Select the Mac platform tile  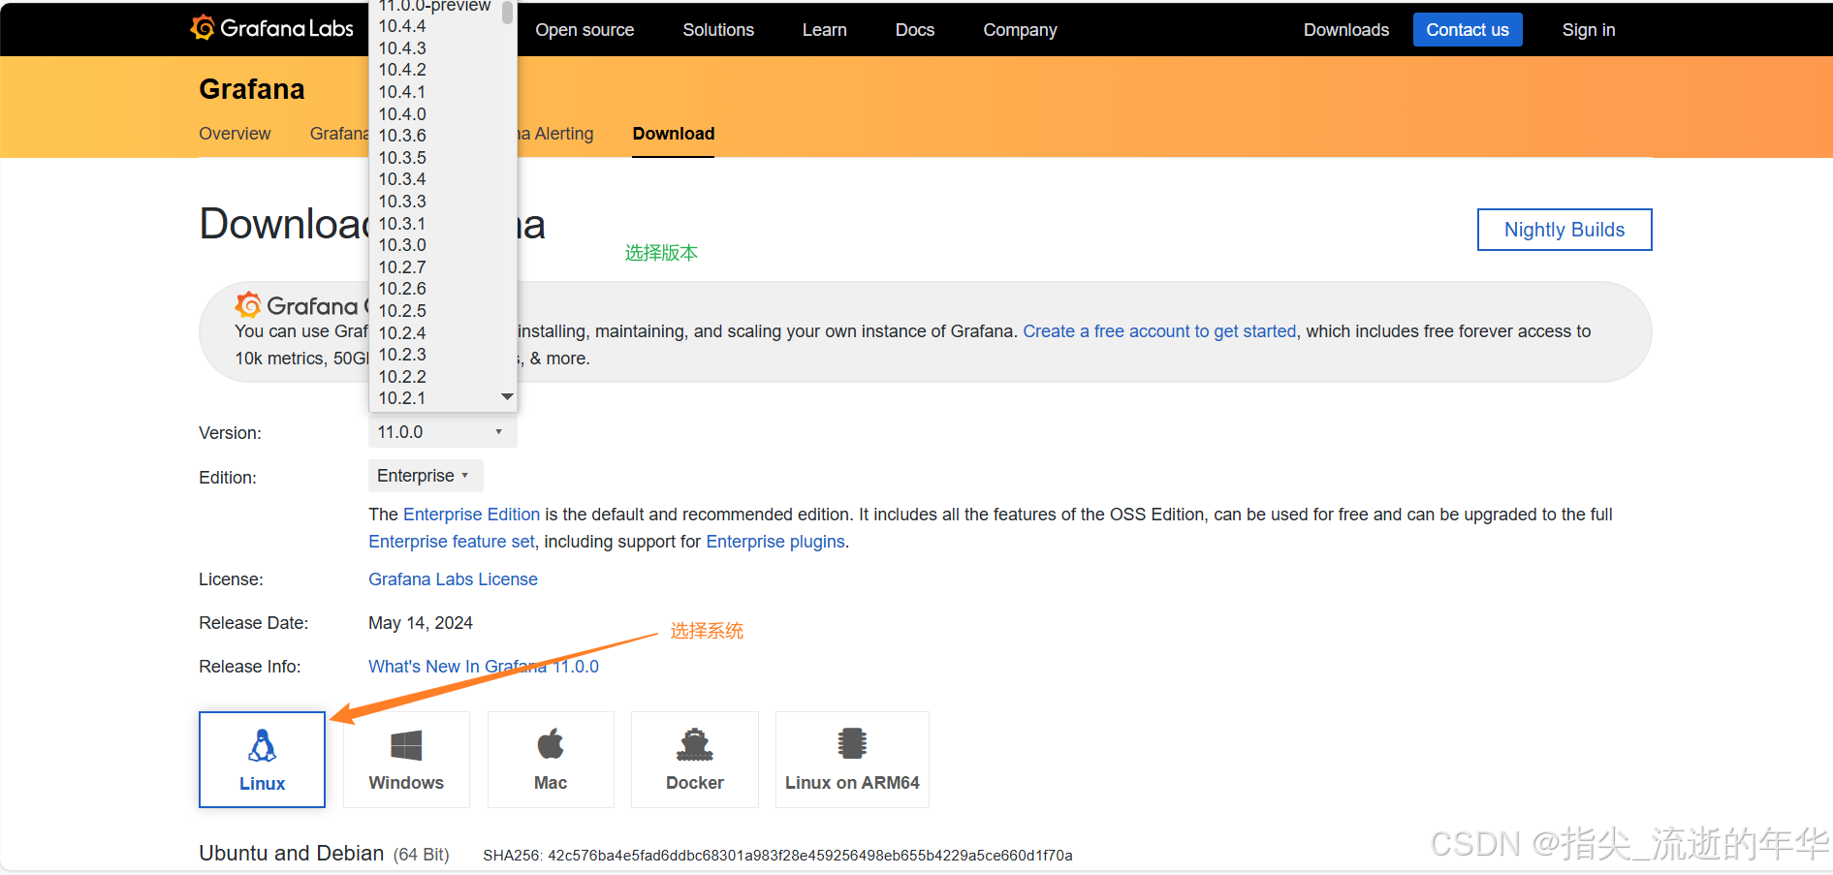551,760
